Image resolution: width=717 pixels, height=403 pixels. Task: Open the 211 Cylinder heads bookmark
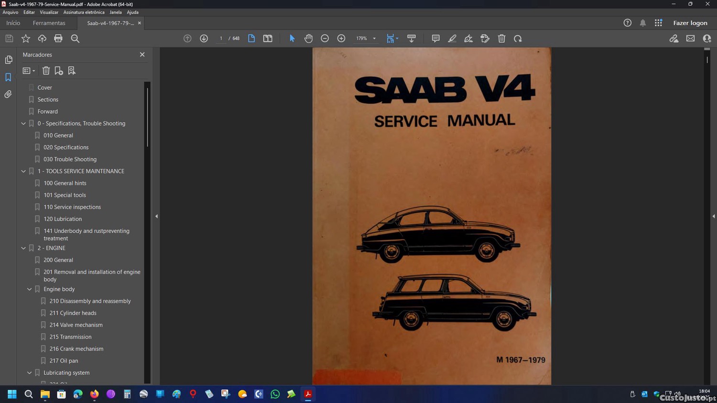(73, 313)
